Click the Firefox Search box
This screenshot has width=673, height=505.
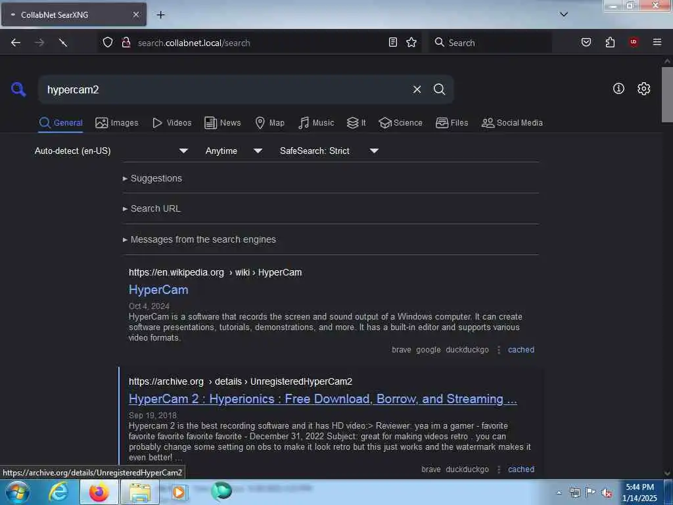(x=490, y=43)
